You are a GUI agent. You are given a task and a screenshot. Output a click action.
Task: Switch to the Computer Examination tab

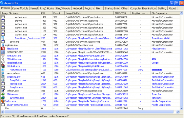143,9
